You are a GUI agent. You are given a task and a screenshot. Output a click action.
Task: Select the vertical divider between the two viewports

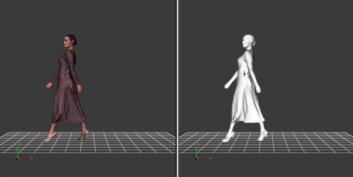click(x=177, y=88)
